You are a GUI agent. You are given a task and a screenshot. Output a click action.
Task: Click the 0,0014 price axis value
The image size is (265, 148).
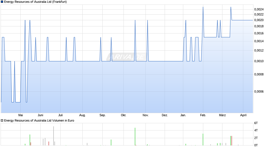click(x=259, y=41)
